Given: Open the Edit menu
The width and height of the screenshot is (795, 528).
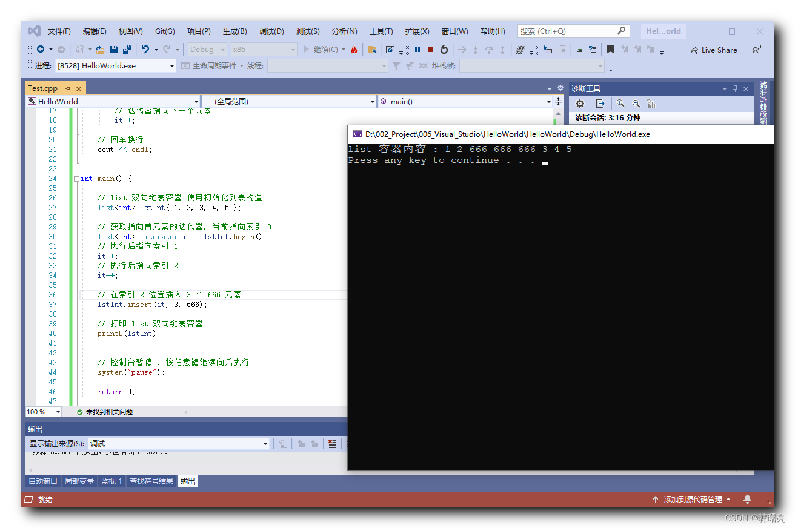Looking at the screenshot, I should click(x=95, y=31).
